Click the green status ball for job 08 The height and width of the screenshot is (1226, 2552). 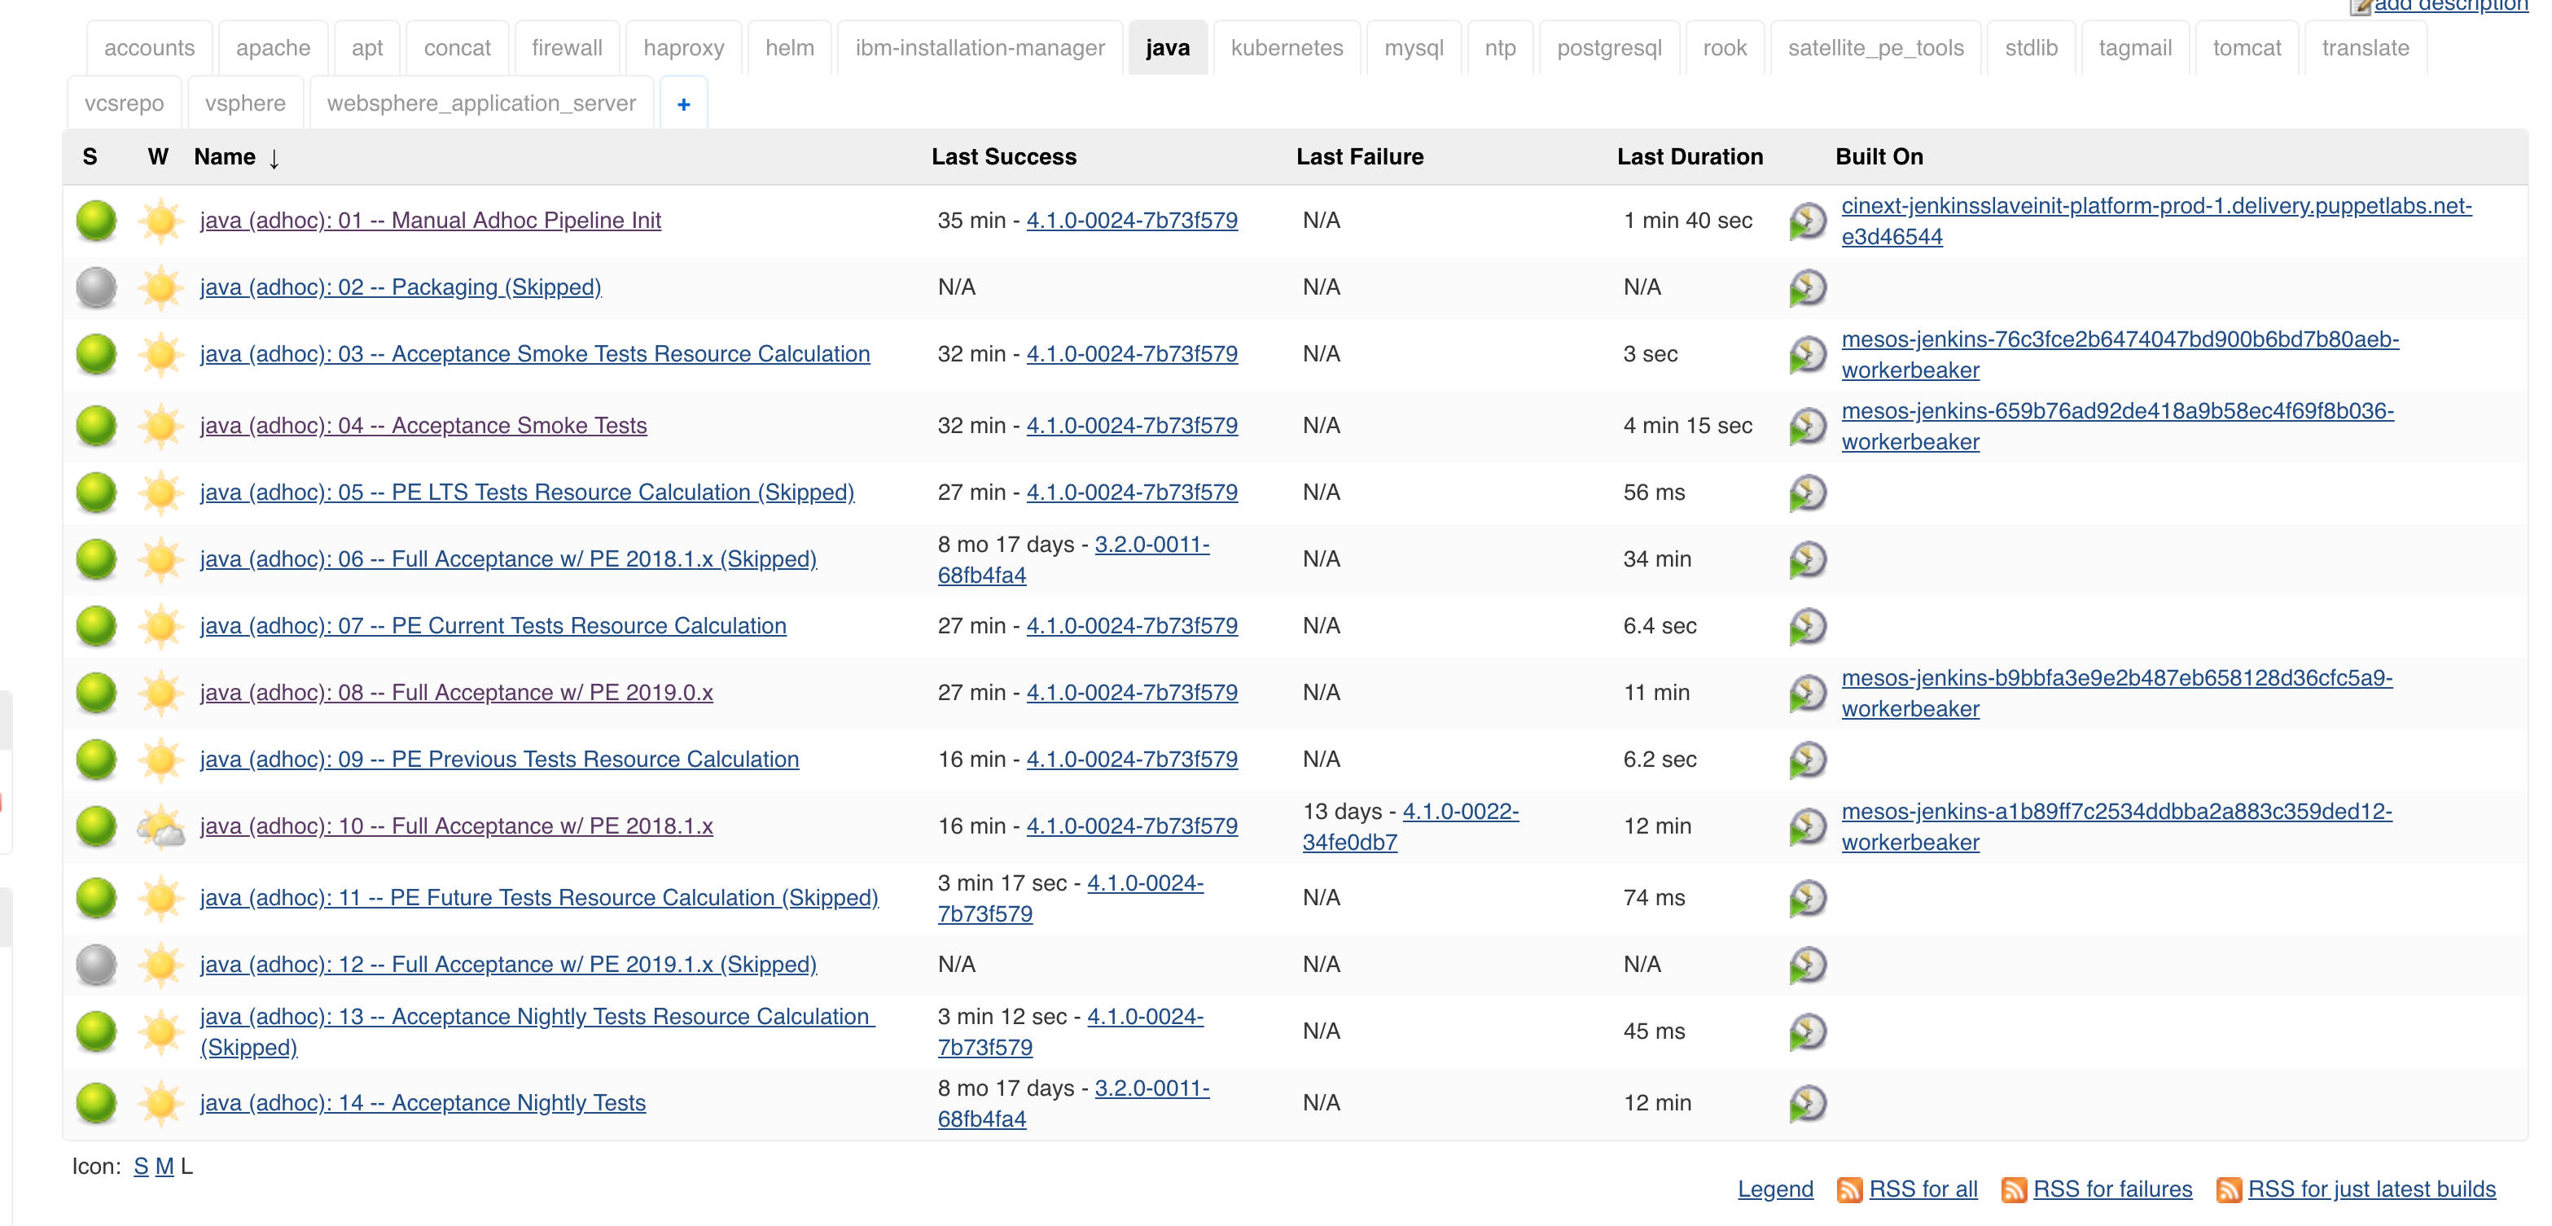click(x=96, y=694)
